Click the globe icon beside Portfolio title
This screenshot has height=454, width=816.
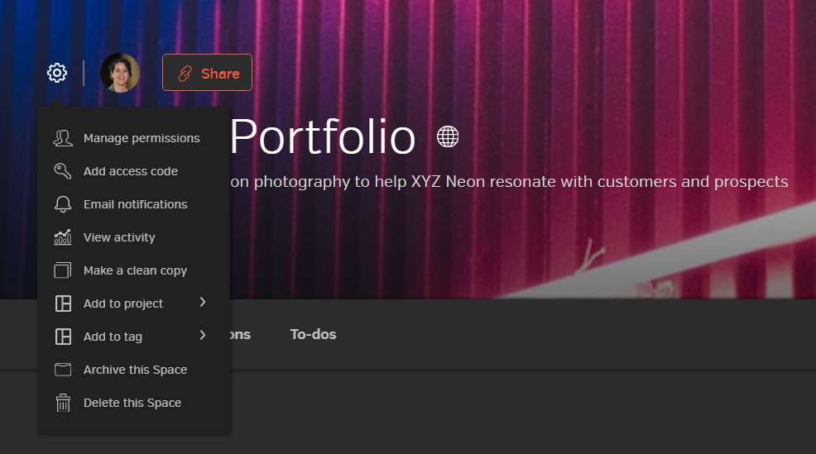[x=448, y=136]
